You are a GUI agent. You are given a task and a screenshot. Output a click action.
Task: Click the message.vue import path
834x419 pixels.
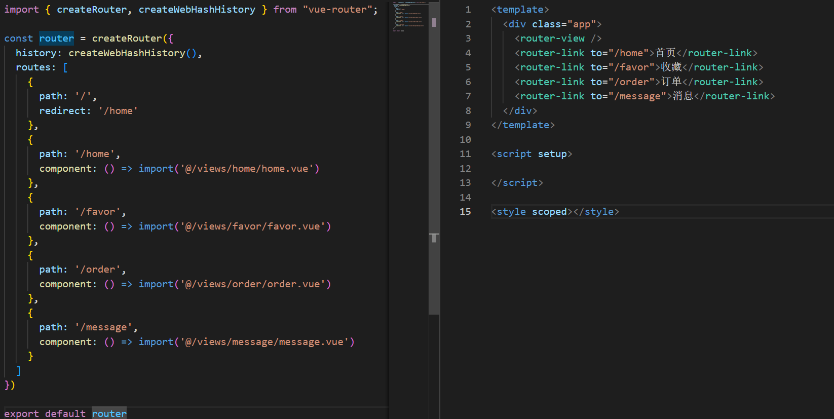coord(264,342)
